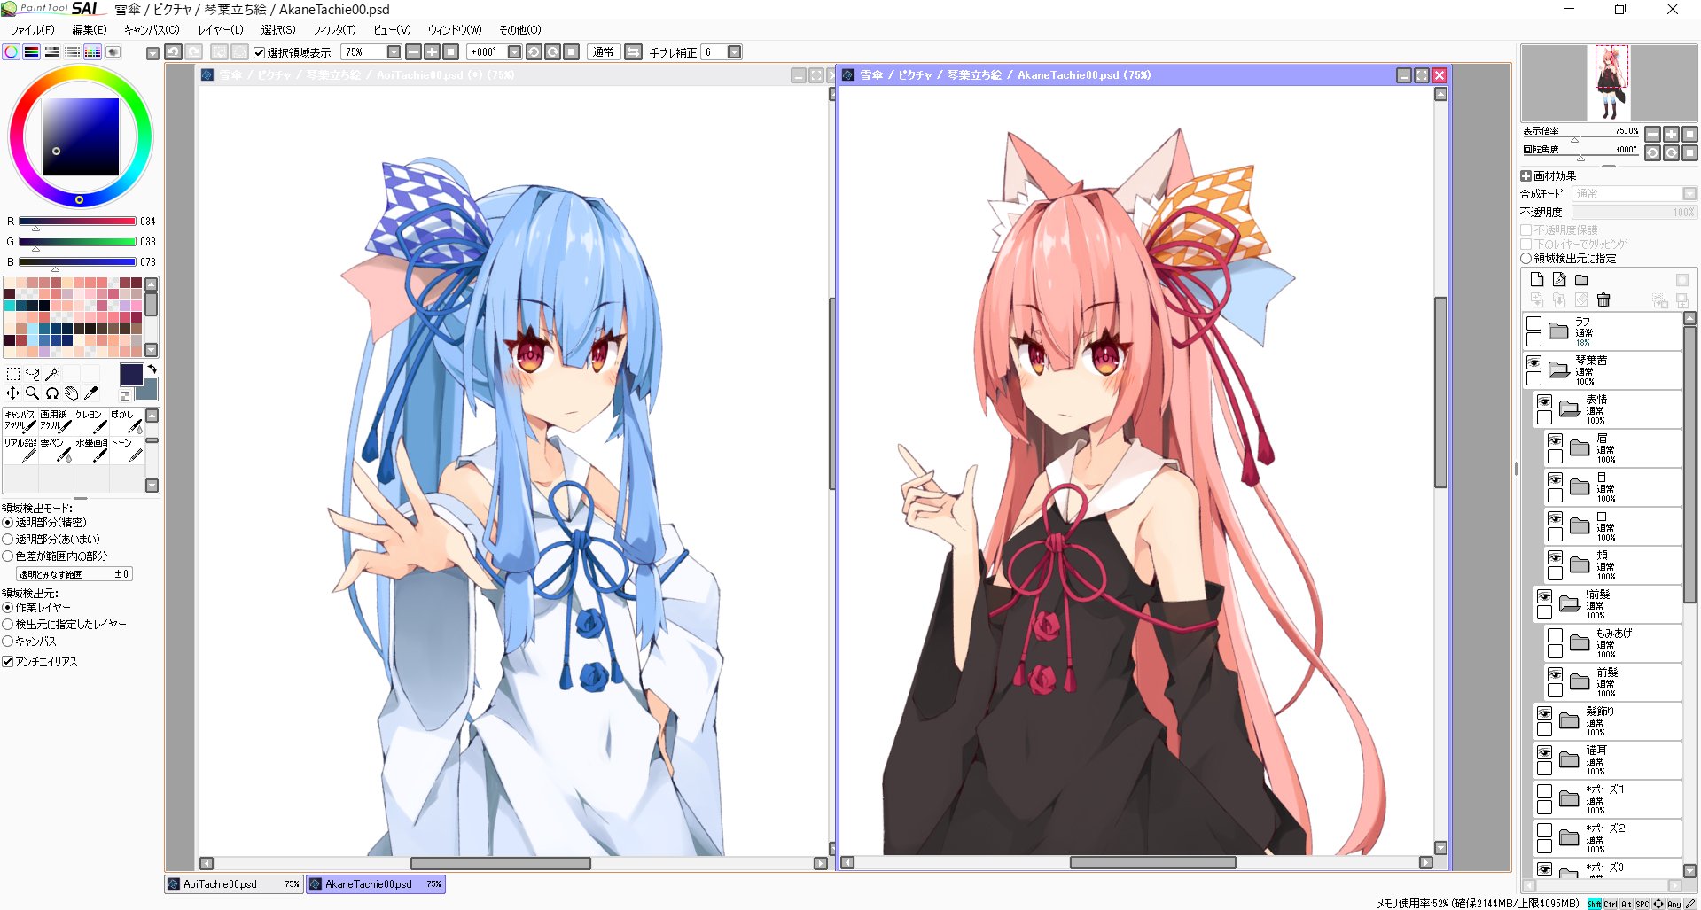Click the foreground color swatch

131,375
